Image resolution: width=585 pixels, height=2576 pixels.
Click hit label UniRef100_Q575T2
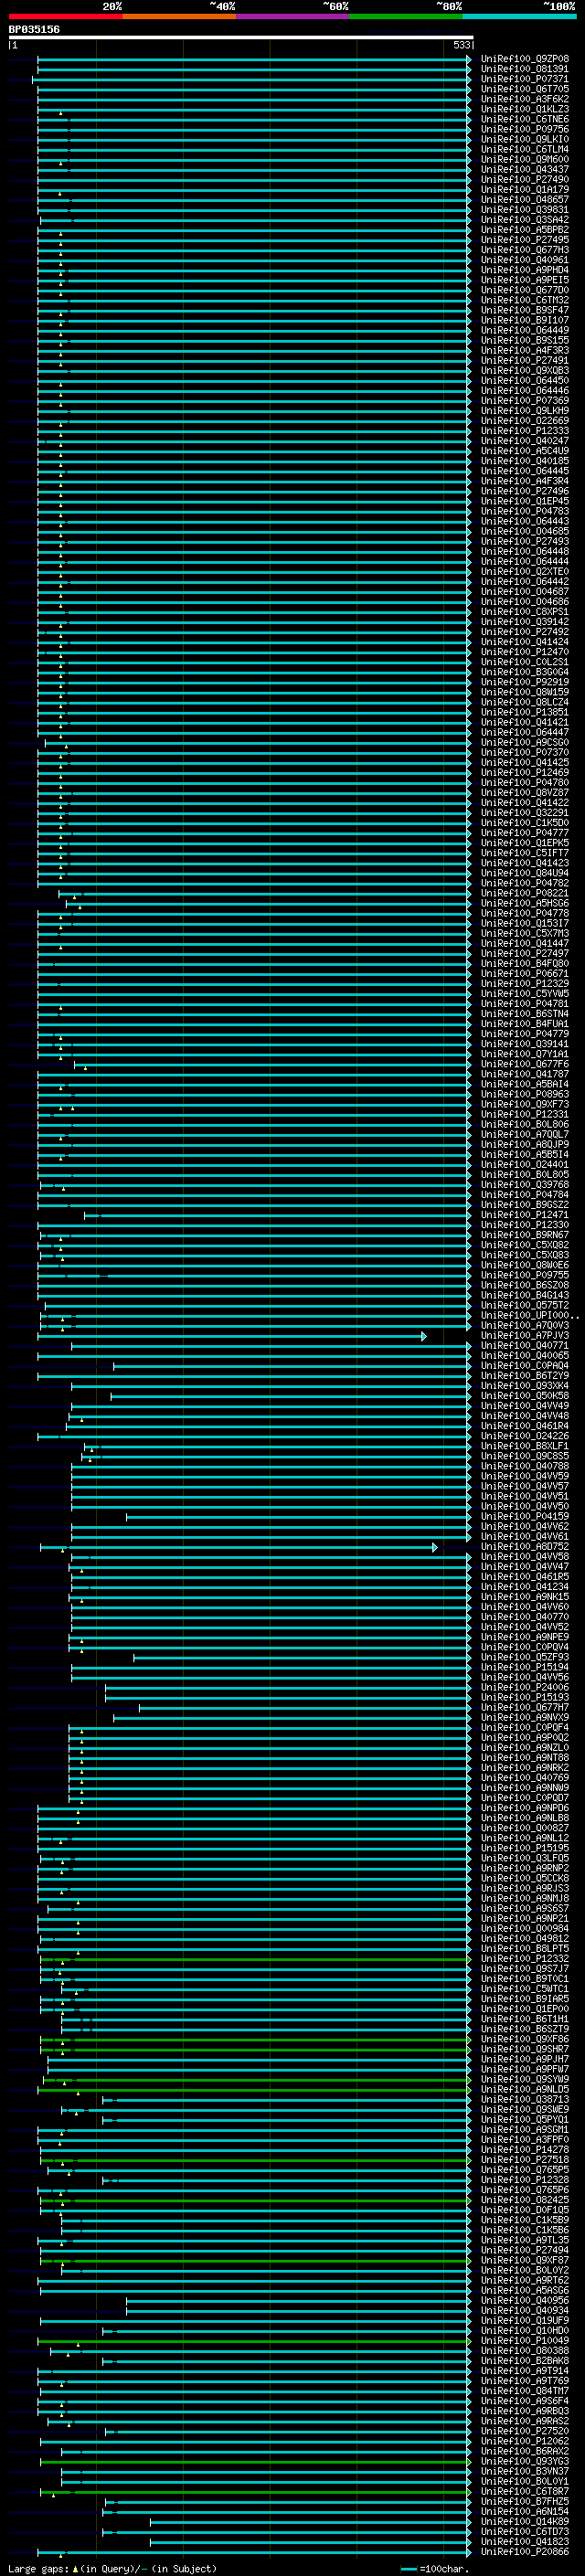tap(525, 1305)
